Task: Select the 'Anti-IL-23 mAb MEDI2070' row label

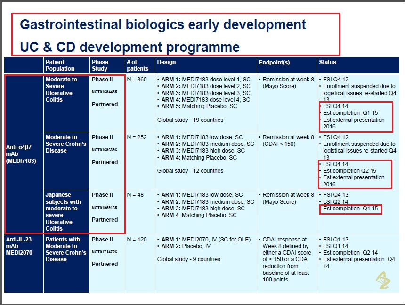Action: click(x=19, y=246)
